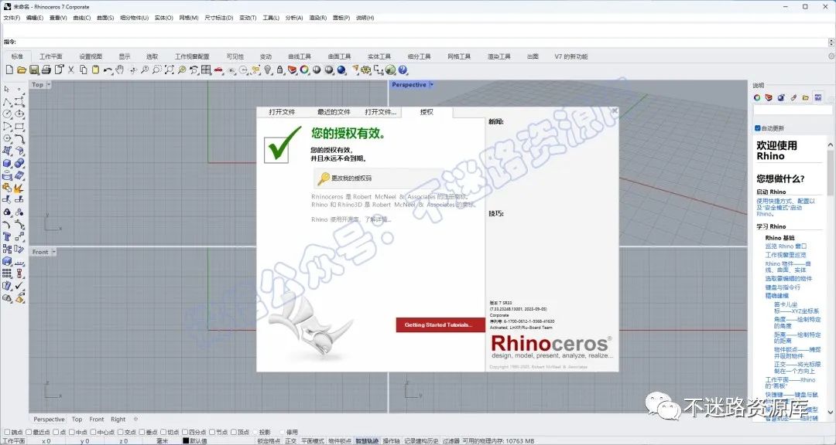836x445 pixels.
Task: Toggle 正交 (Ortho) in the status bar
Action: 290,441
